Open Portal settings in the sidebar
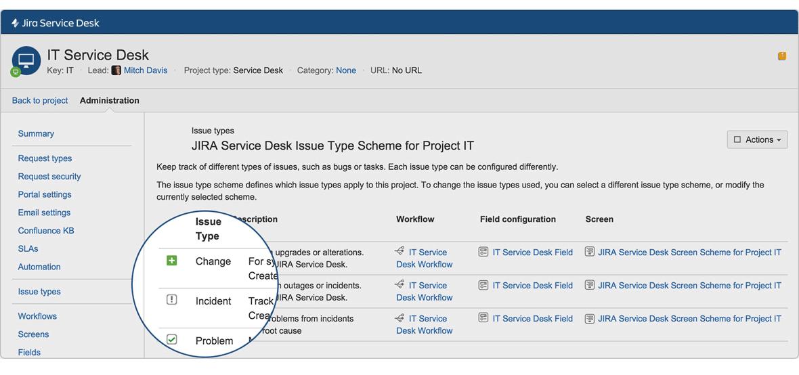Image resolution: width=799 pixels, height=375 pixels. pyautogui.click(x=46, y=194)
